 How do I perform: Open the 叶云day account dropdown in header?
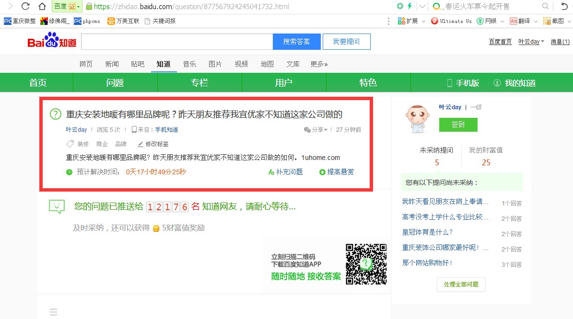pos(531,42)
